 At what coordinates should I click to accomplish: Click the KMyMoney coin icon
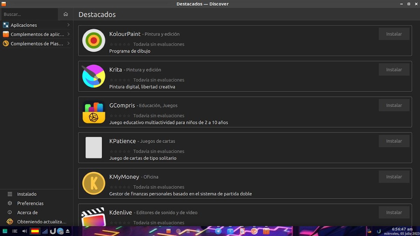coord(93,183)
